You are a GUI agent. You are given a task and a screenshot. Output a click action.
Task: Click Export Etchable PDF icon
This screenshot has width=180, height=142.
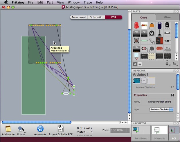point(61,129)
